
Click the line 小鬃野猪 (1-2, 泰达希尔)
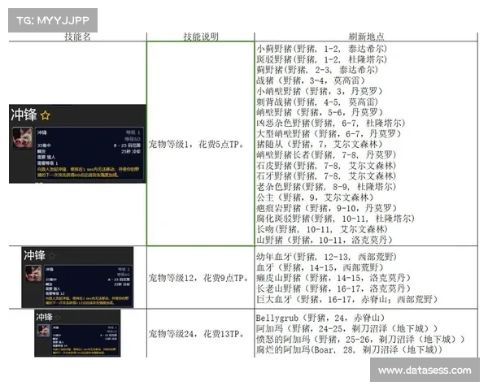tap(321, 49)
